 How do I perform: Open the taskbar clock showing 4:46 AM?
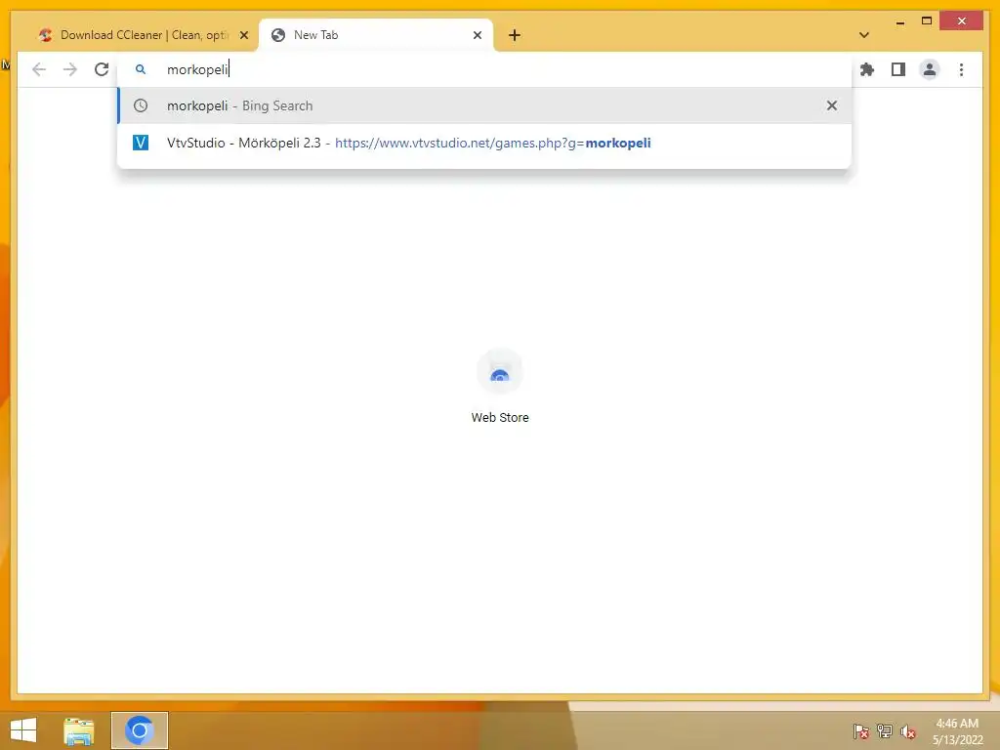[x=957, y=731]
